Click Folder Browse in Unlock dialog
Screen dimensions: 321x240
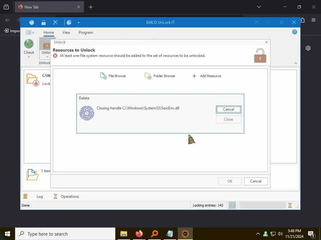(x=160, y=76)
